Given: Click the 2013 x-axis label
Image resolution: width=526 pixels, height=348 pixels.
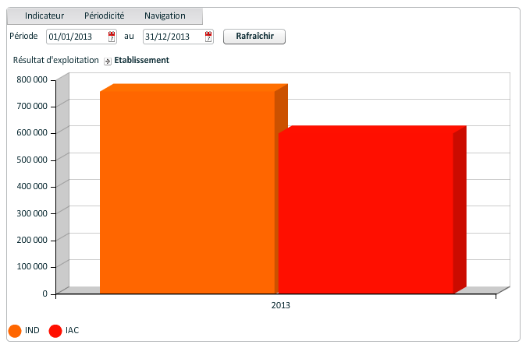Looking at the screenshot, I should (280, 305).
